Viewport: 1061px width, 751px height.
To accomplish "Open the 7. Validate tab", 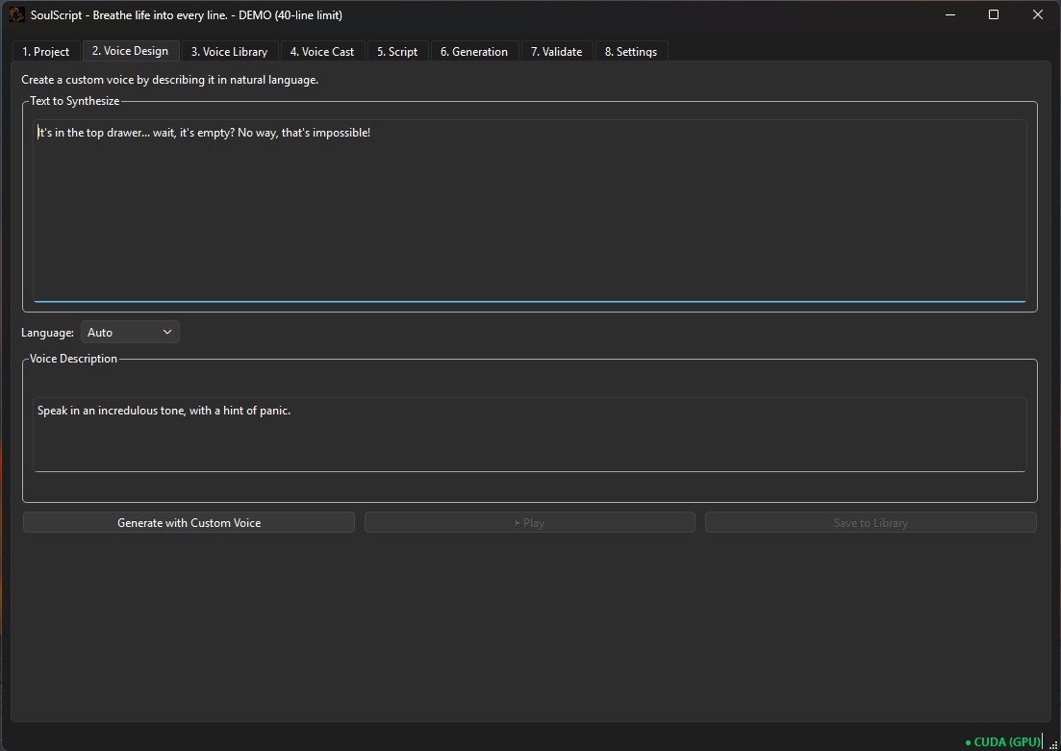I will (x=556, y=51).
